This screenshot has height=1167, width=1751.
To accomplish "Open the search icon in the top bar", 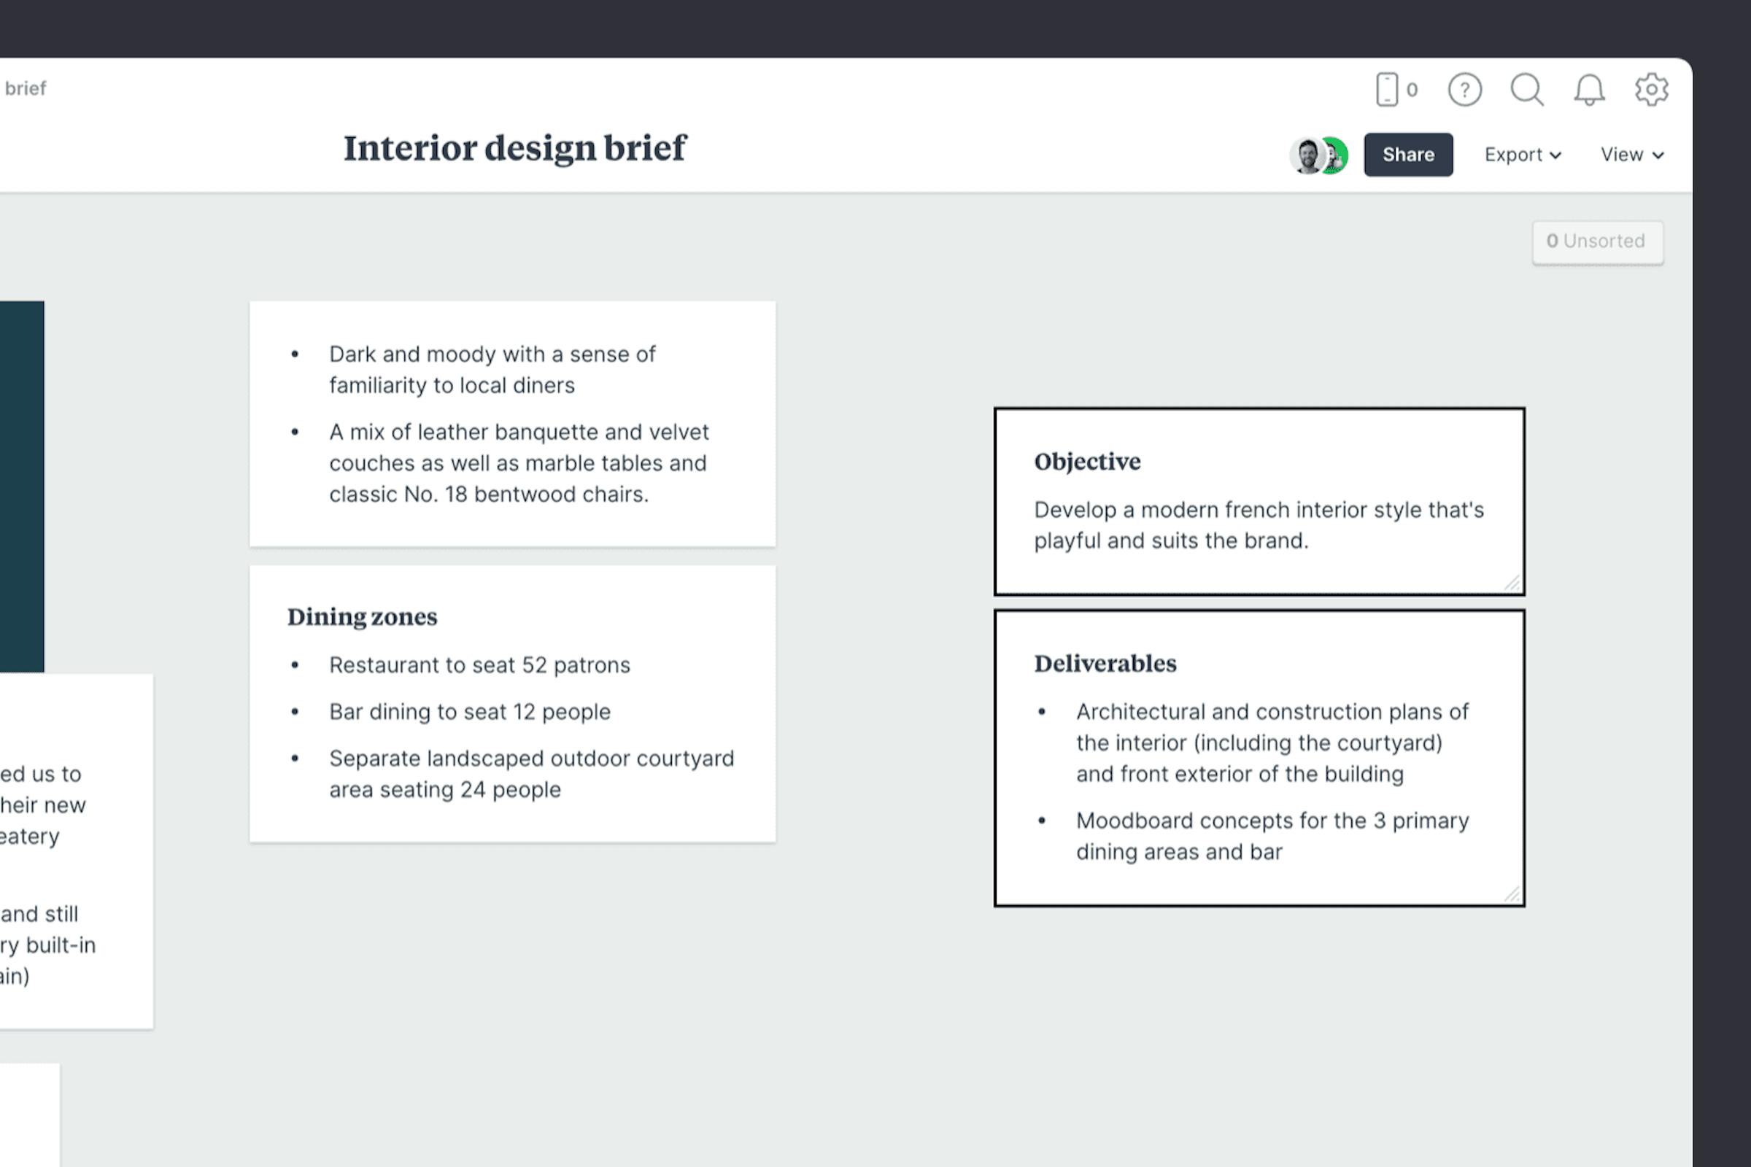I will pyautogui.click(x=1528, y=89).
